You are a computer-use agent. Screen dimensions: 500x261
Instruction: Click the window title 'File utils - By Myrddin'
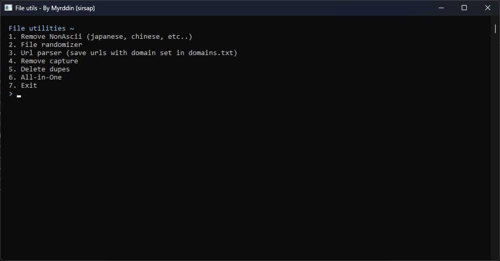[55, 8]
